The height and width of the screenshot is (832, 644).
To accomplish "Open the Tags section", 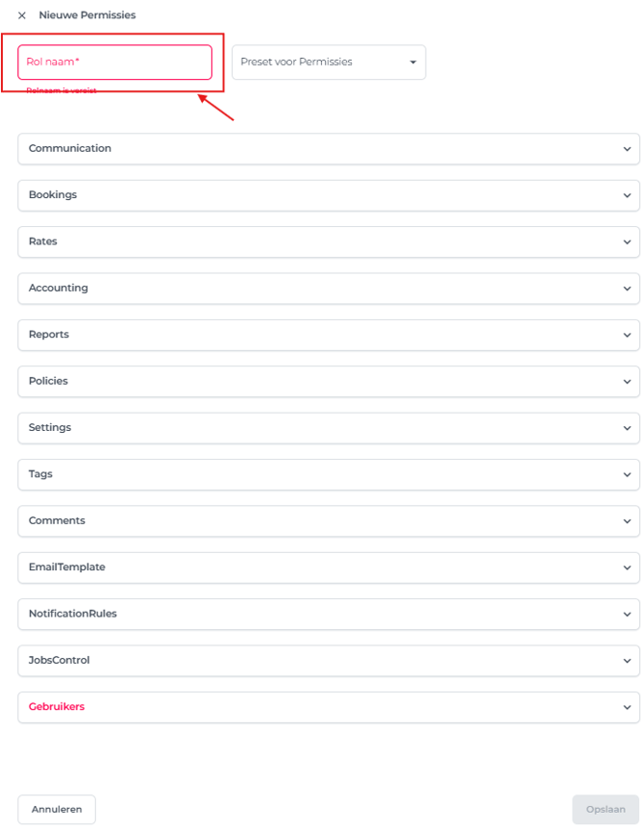I will coord(328,474).
